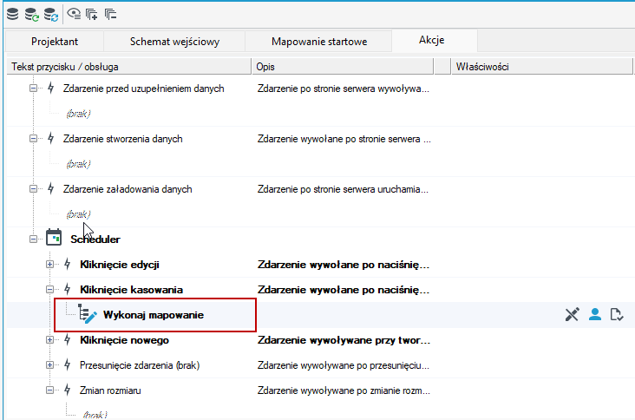Click lightning icon beside 'Kliknięcie nowego'

[67, 339]
